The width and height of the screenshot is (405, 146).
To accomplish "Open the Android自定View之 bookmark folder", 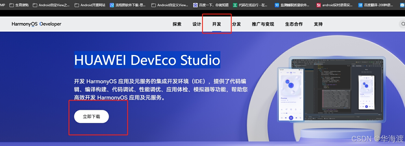I will click(x=51, y=5).
